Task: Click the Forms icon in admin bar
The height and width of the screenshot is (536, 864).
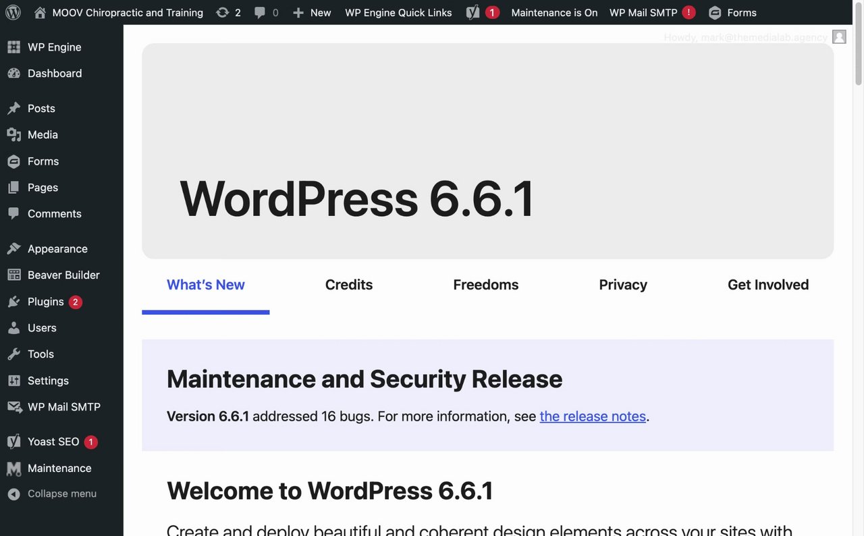Action: tap(715, 13)
